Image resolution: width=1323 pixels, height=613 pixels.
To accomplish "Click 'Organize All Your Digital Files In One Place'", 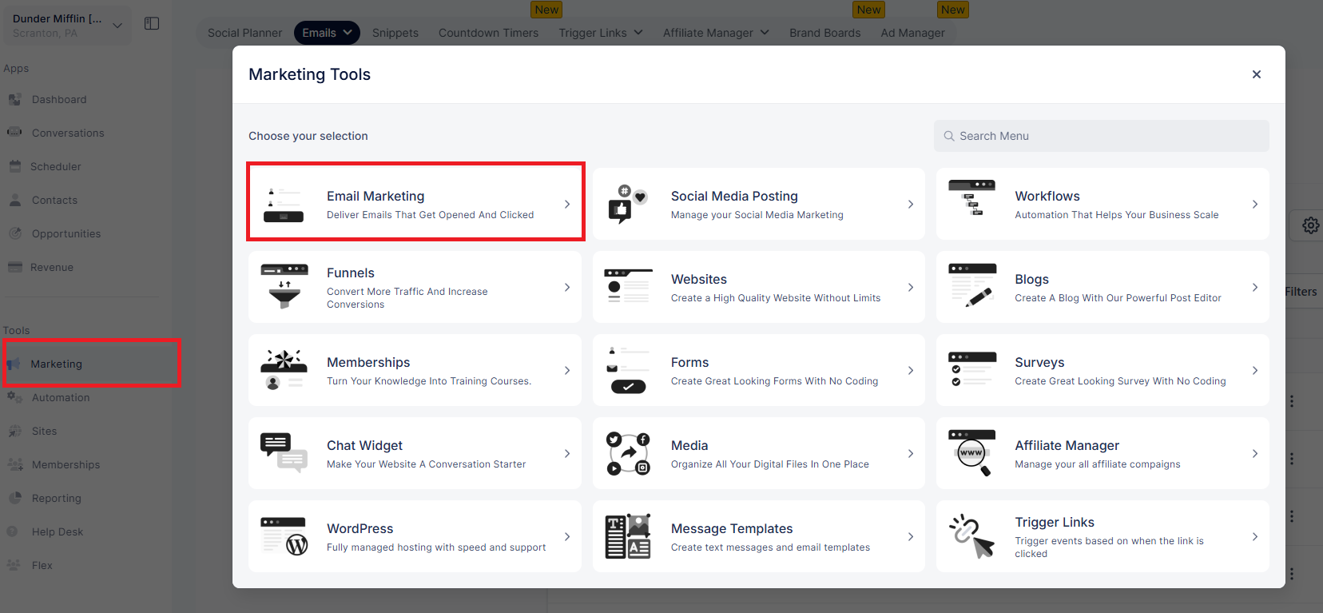I will (x=770, y=464).
